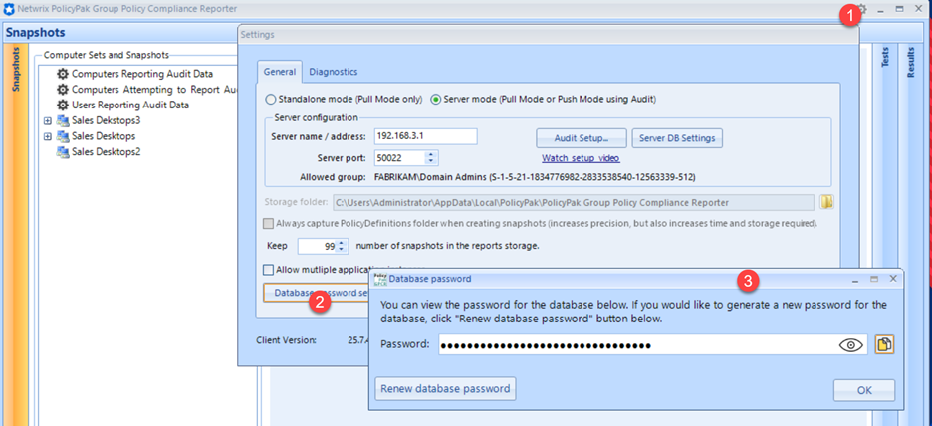Open the Watch setup video link
Screen dimensions: 932x426
pyautogui.click(x=580, y=158)
